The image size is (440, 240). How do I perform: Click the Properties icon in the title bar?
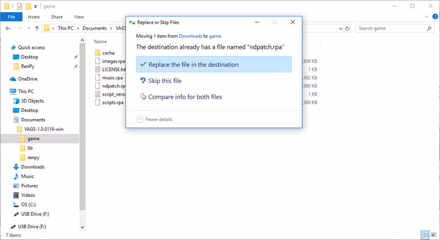[x=19, y=6]
